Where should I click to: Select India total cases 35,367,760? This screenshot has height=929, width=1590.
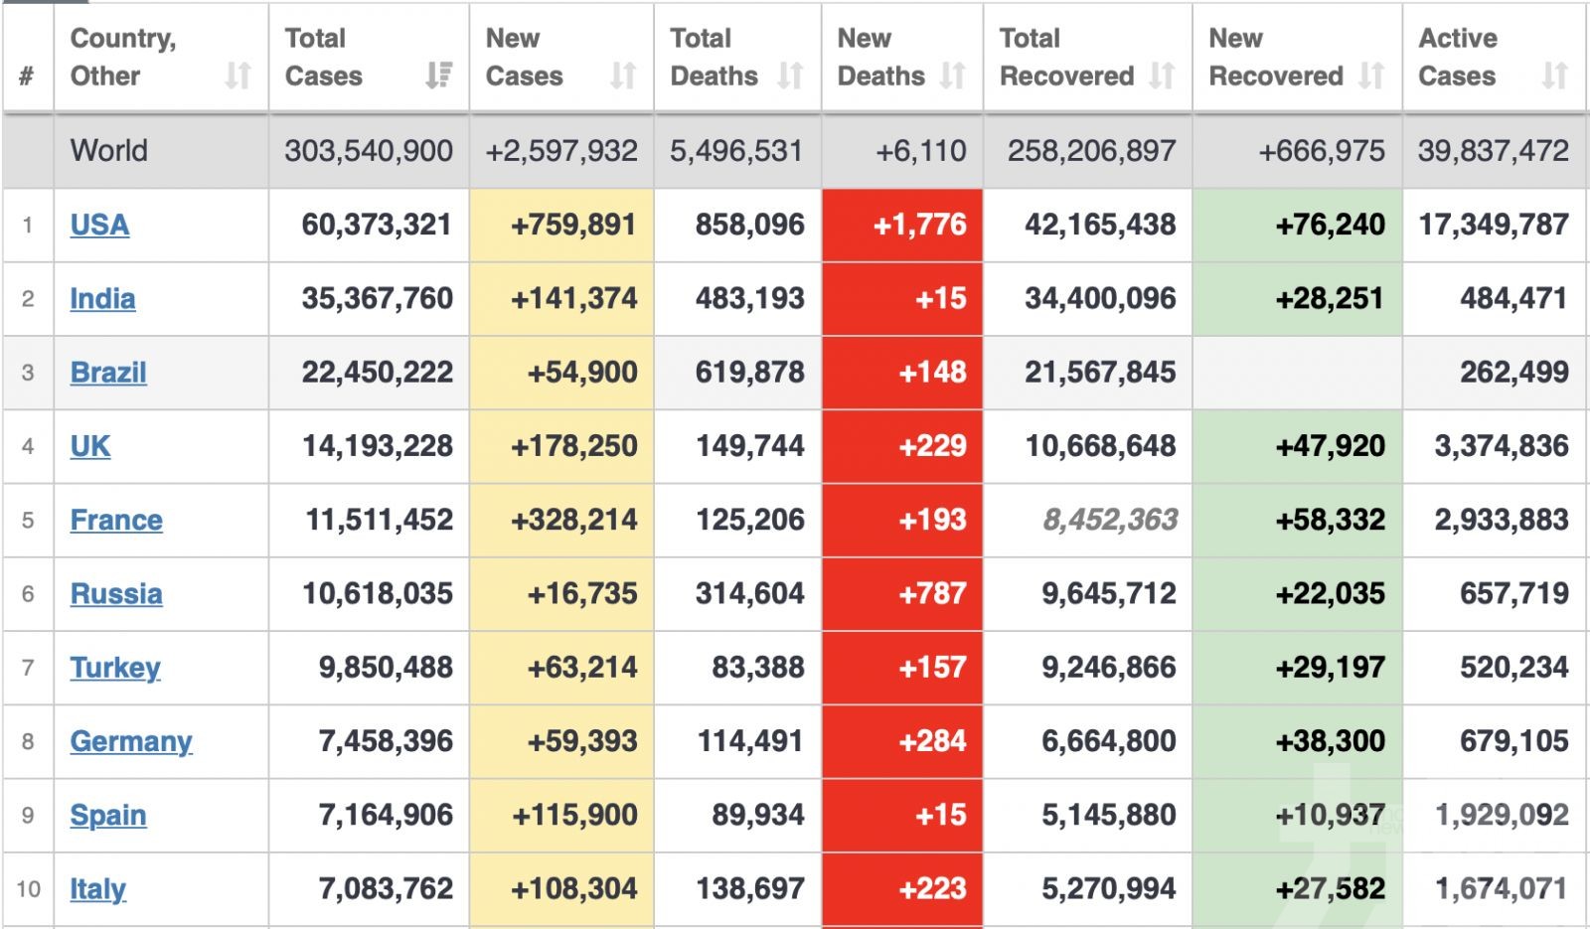click(377, 298)
